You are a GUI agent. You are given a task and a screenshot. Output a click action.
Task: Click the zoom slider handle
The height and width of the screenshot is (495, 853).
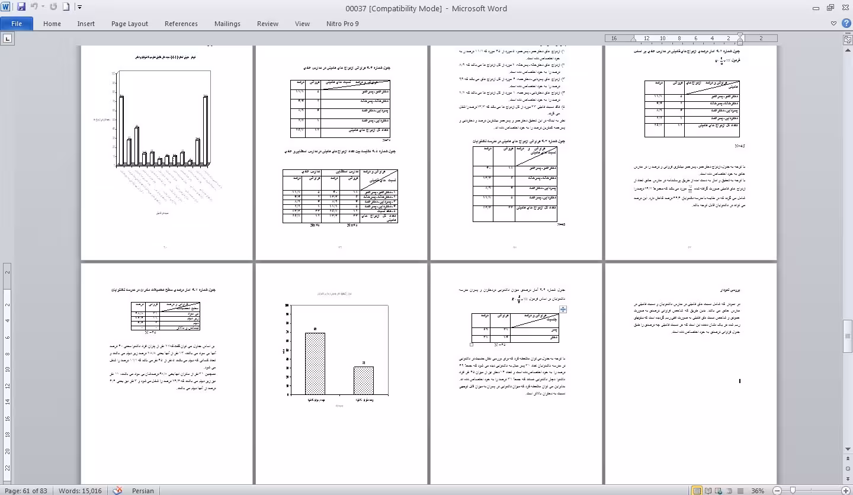pos(793,491)
